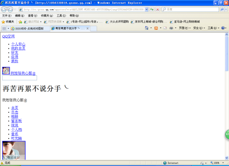Click the 百度 search box
This screenshot has width=229, height=166.
coord(191,10)
